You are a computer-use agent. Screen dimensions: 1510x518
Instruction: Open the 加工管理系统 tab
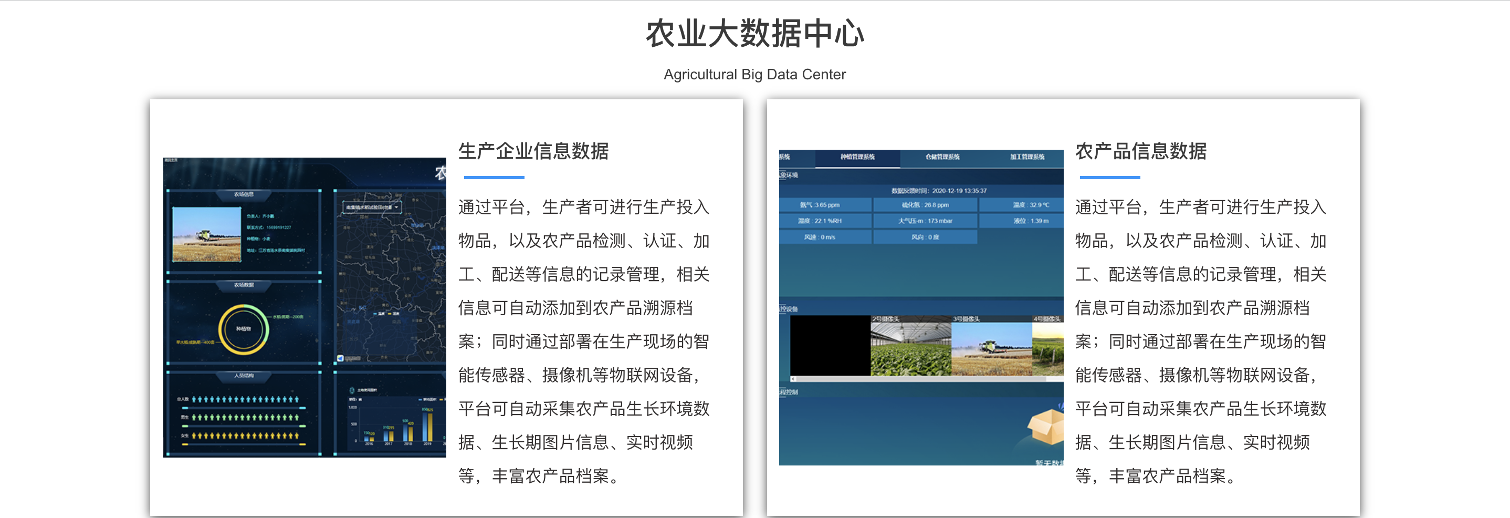[x=1026, y=157]
